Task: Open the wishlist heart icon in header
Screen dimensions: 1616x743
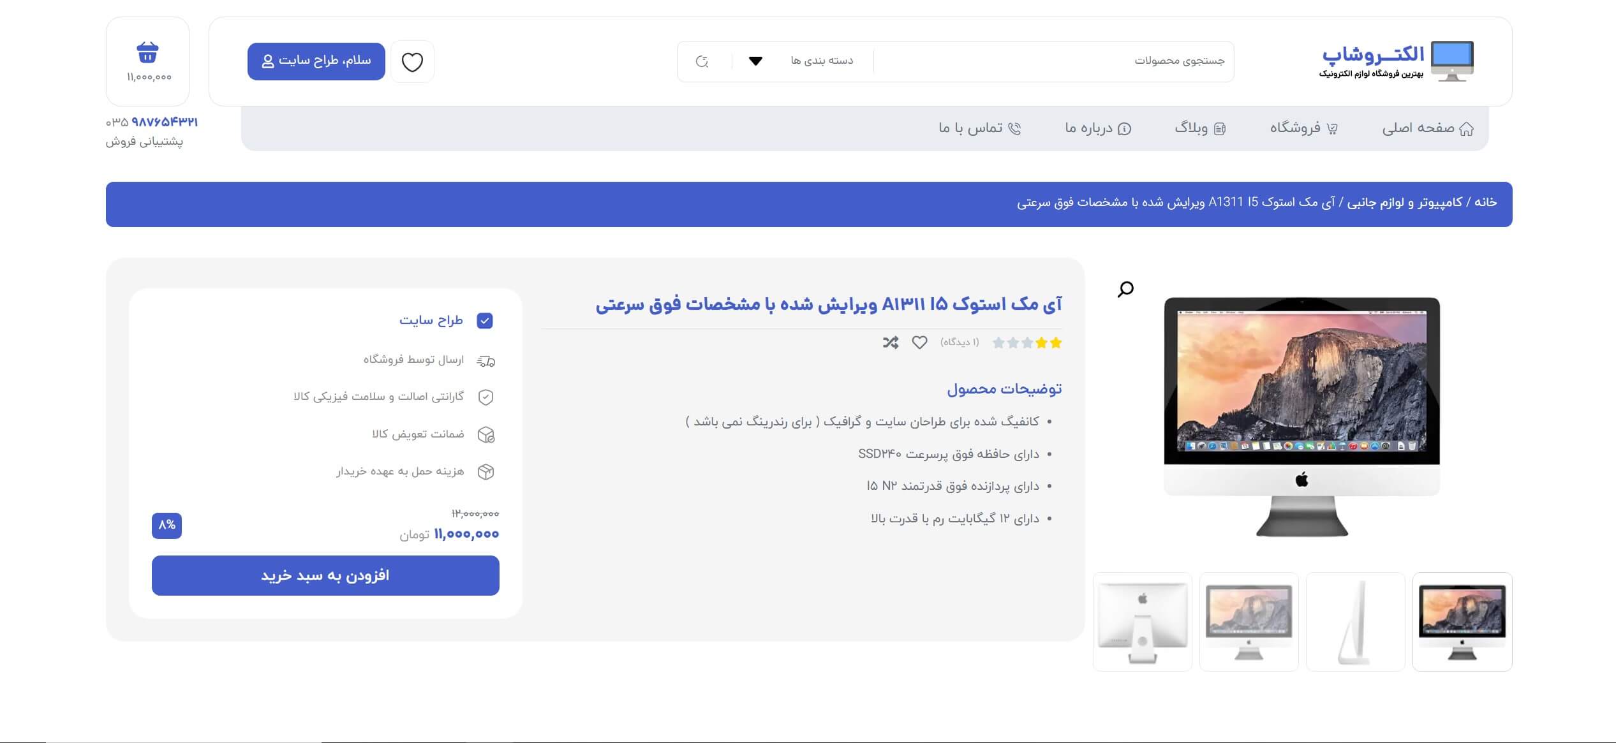Action: (x=412, y=62)
